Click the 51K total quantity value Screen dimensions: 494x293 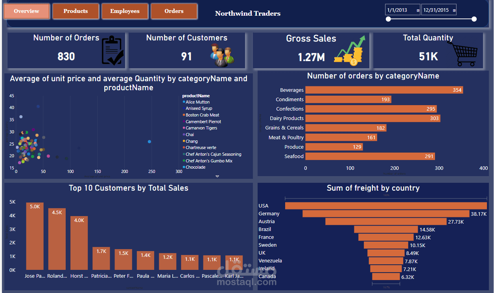(428, 56)
